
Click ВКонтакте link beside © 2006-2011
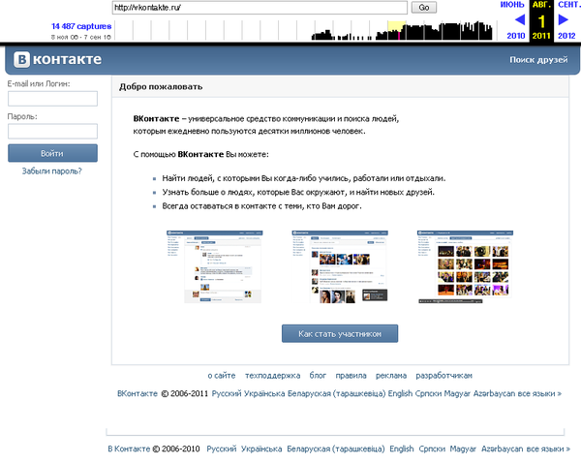click(138, 393)
